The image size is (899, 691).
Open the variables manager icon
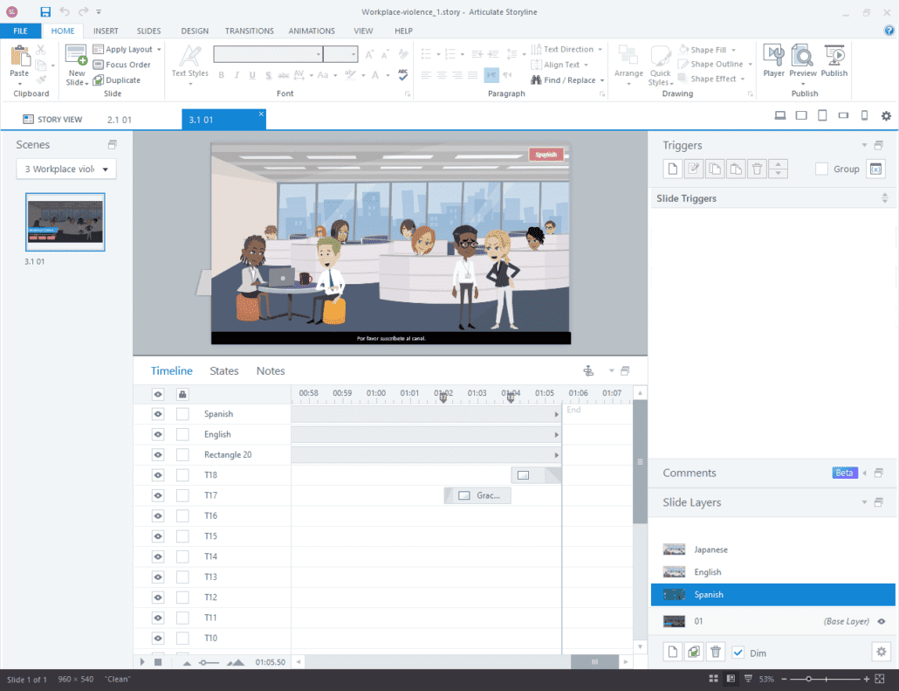[x=875, y=169]
